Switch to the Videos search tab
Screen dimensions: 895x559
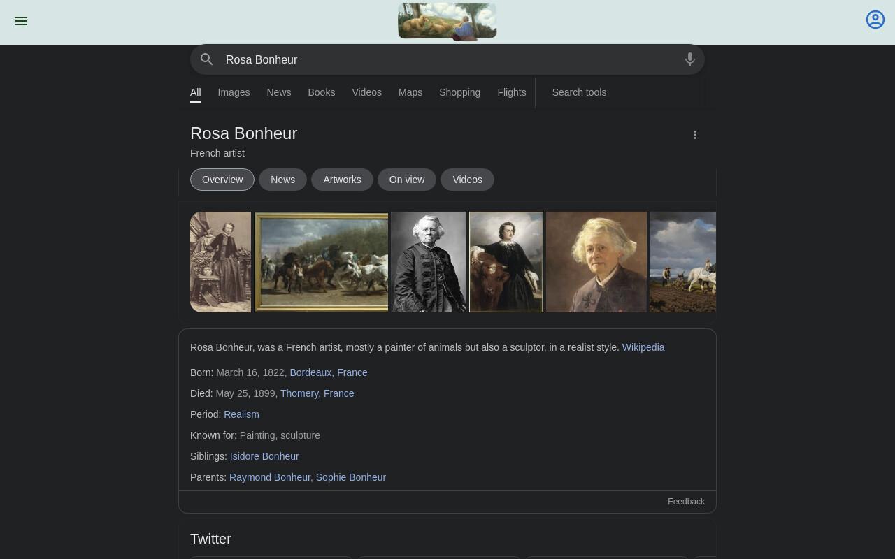click(x=366, y=92)
